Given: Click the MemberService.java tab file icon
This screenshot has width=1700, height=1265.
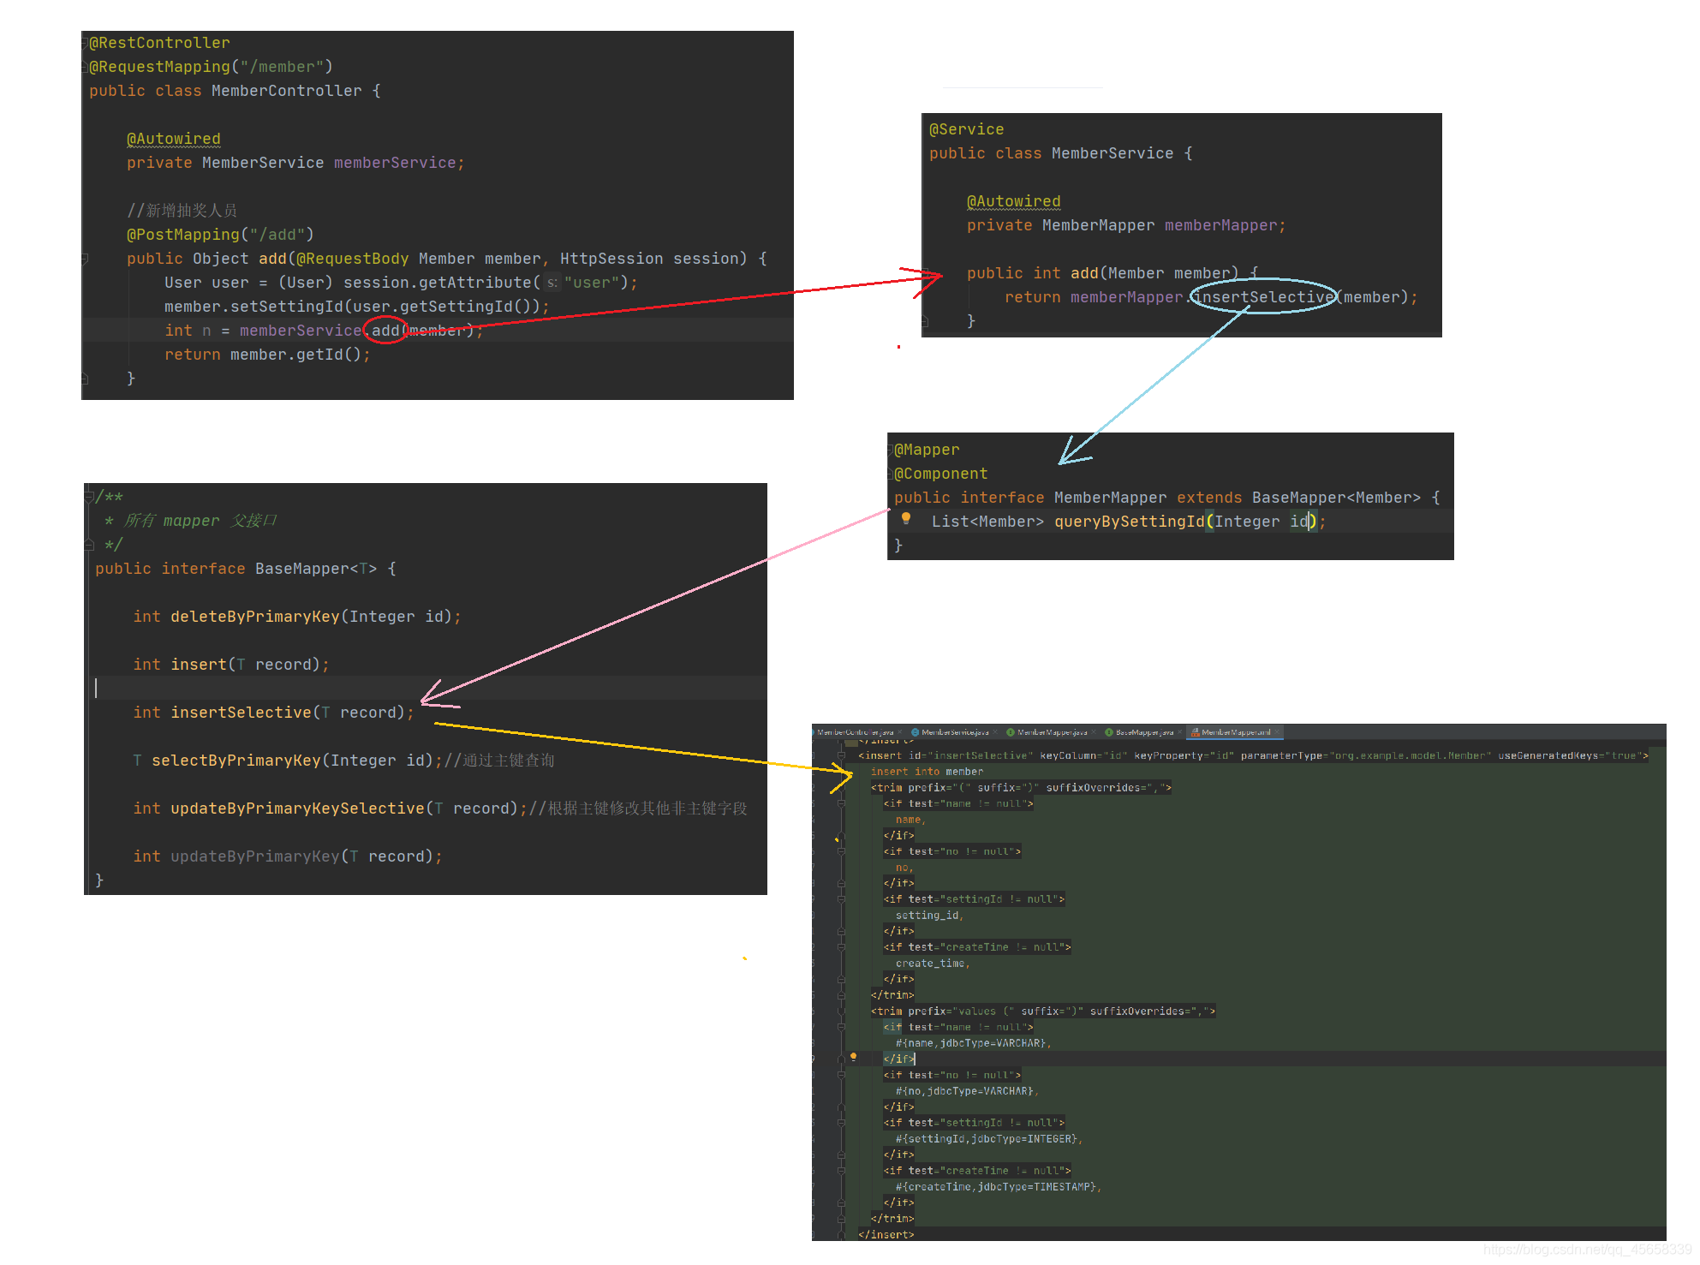Looking at the screenshot, I should 916,732.
